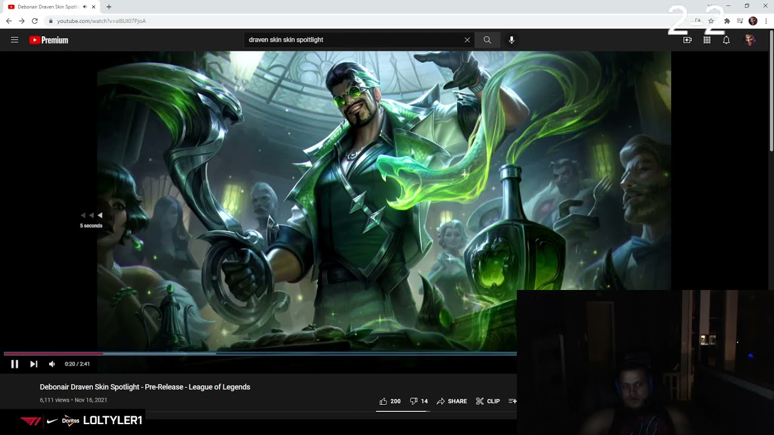Click the 6,111 views • Nov 16, 2021 text

[x=74, y=400]
